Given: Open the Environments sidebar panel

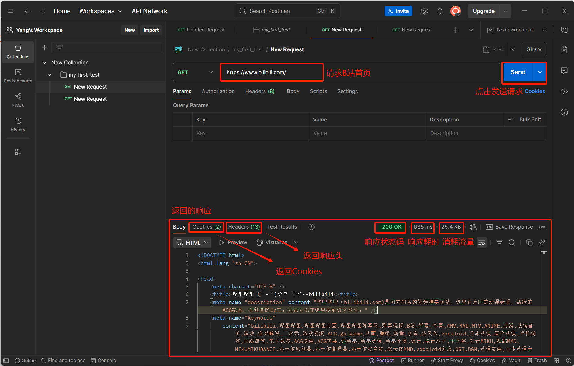Looking at the screenshot, I should pyautogui.click(x=18, y=76).
